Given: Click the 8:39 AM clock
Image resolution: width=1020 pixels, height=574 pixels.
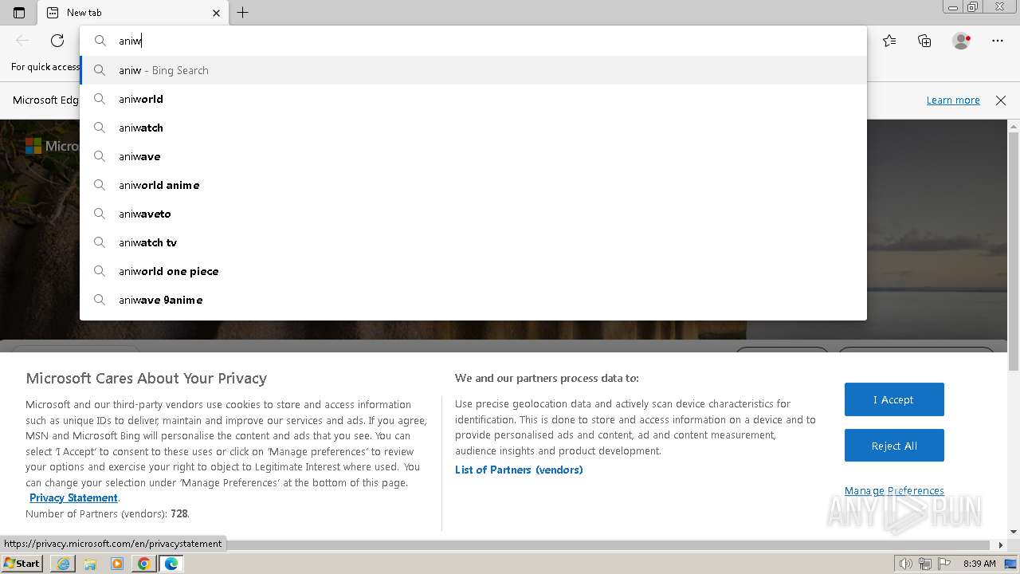Looking at the screenshot, I should coord(979,564).
